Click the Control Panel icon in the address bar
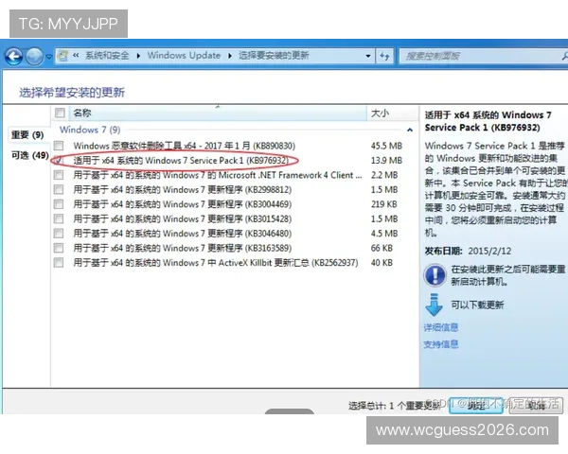The image size is (568, 454). pyautogui.click(x=63, y=56)
